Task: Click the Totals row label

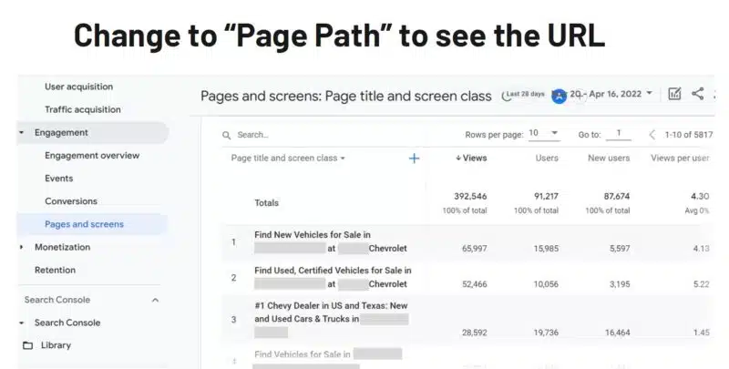Action: coord(266,203)
